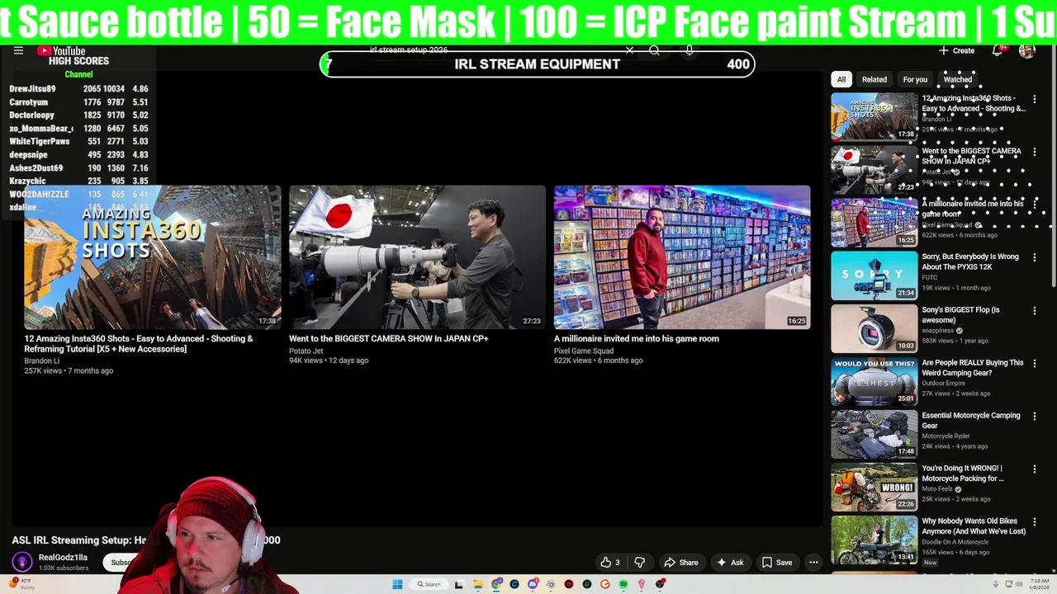Open more actions ellipsis under video

(x=813, y=563)
